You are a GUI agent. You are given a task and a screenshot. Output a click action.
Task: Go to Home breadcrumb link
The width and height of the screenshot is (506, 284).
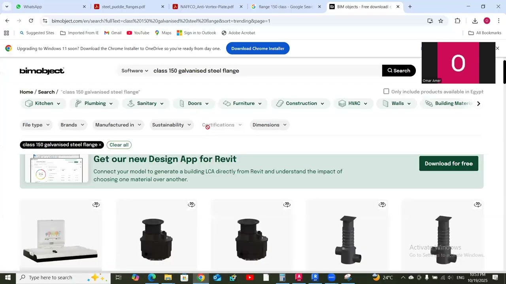[26, 92]
